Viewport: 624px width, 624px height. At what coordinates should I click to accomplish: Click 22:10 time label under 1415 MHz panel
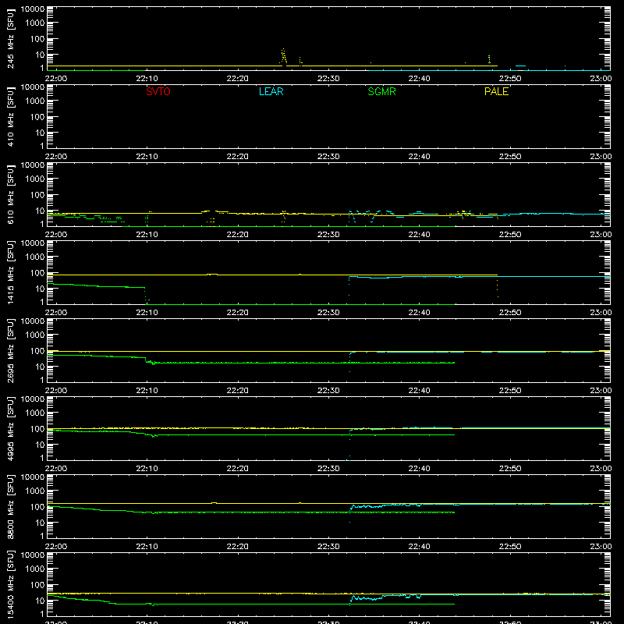pos(147,313)
